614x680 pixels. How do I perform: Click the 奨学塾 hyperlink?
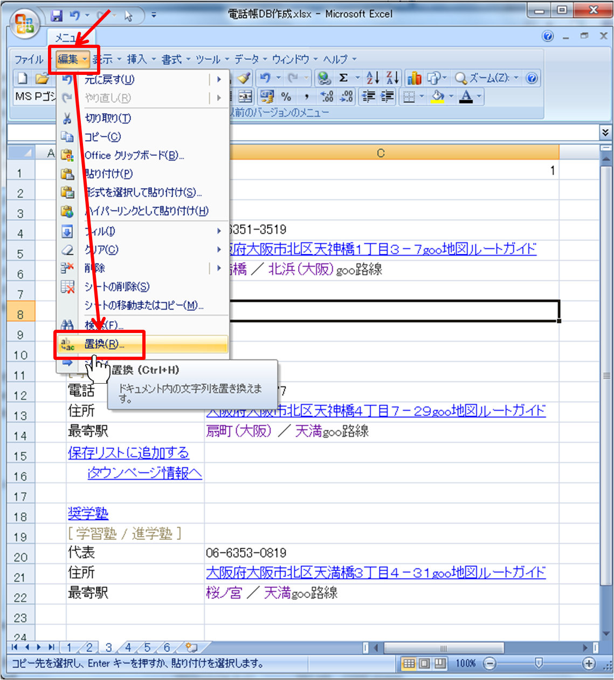click(88, 514)
